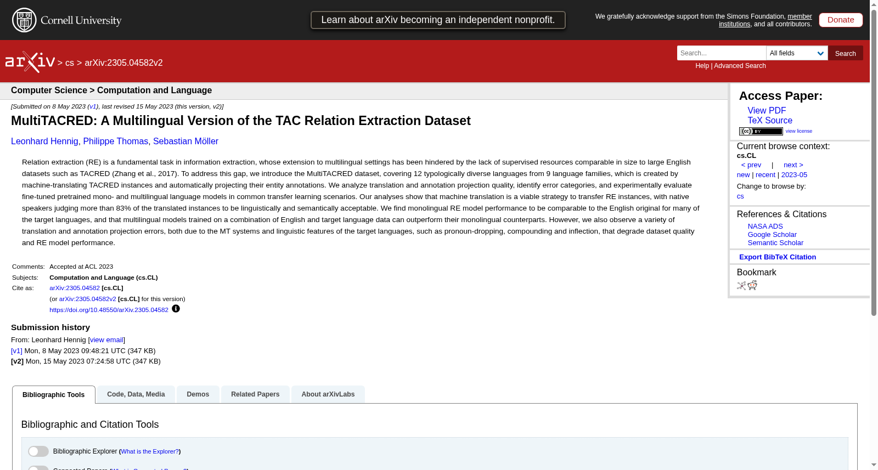The height and width of the screenshot is (470, 878).
Task: Click Export BibTeX Citation
Action: (778, 257)
